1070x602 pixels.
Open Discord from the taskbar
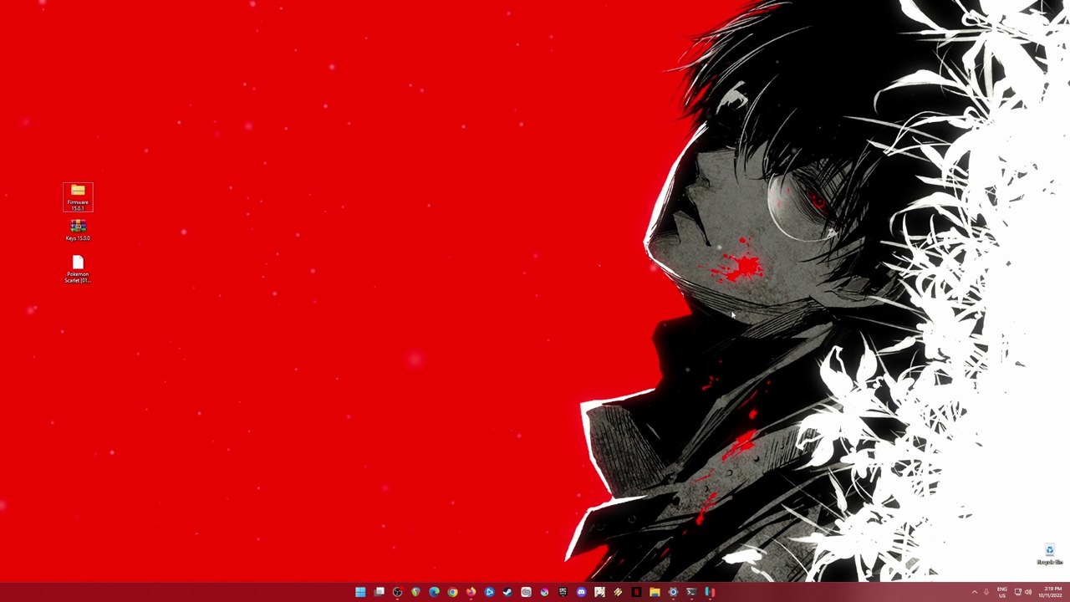[581, 592]
